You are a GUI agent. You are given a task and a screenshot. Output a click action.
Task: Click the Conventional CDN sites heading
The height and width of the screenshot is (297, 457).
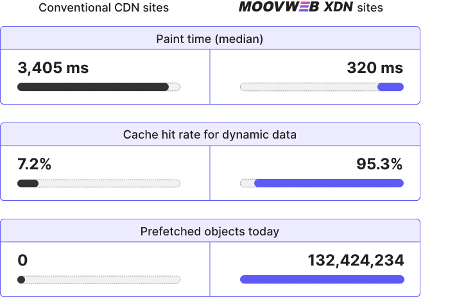pyautogui.click(x=104, y=8)
